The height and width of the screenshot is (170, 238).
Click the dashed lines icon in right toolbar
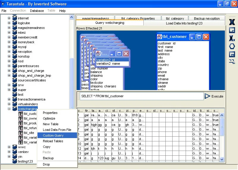[x=232, y=62]
